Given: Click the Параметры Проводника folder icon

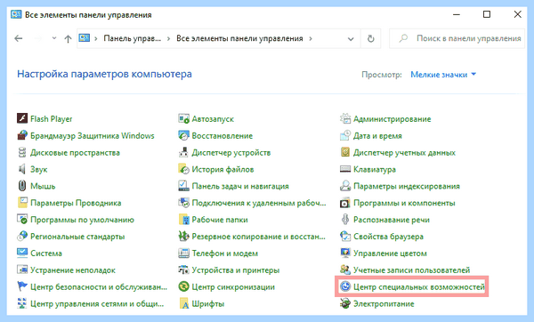Looking at the screenshot, I should coord(22,203).
